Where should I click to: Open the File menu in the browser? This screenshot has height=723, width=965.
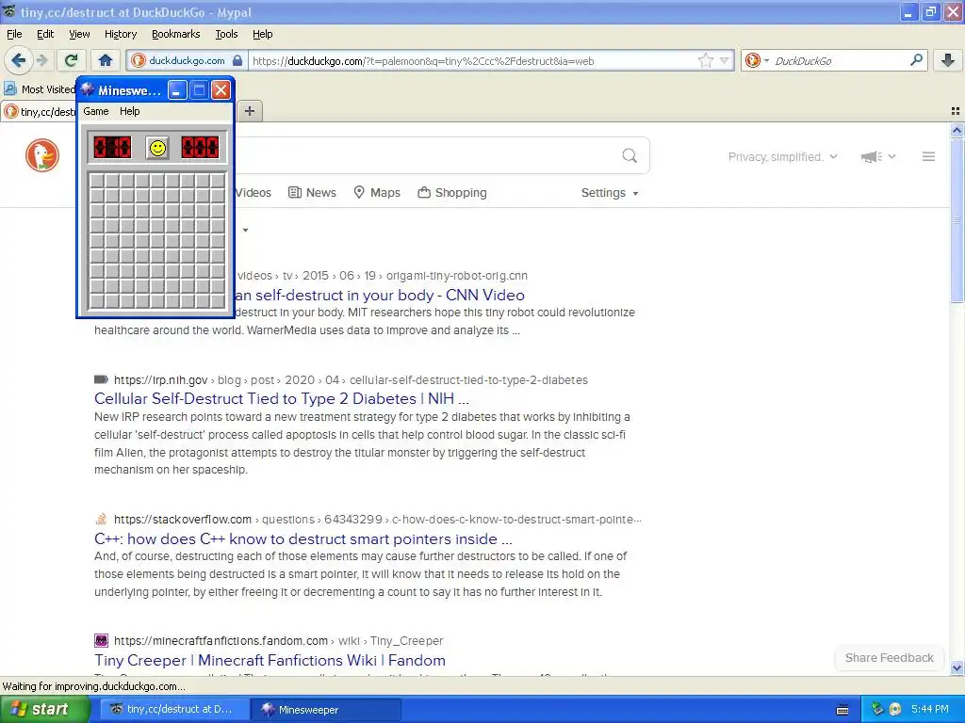point(14,34)
